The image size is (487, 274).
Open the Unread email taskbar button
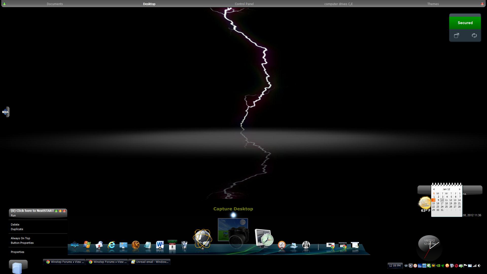(149, 262)
